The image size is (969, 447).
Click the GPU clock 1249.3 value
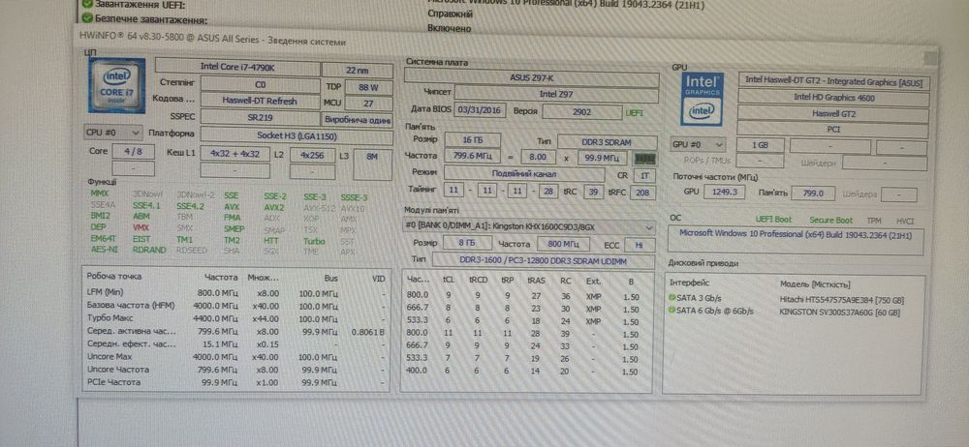coord(724,193)
